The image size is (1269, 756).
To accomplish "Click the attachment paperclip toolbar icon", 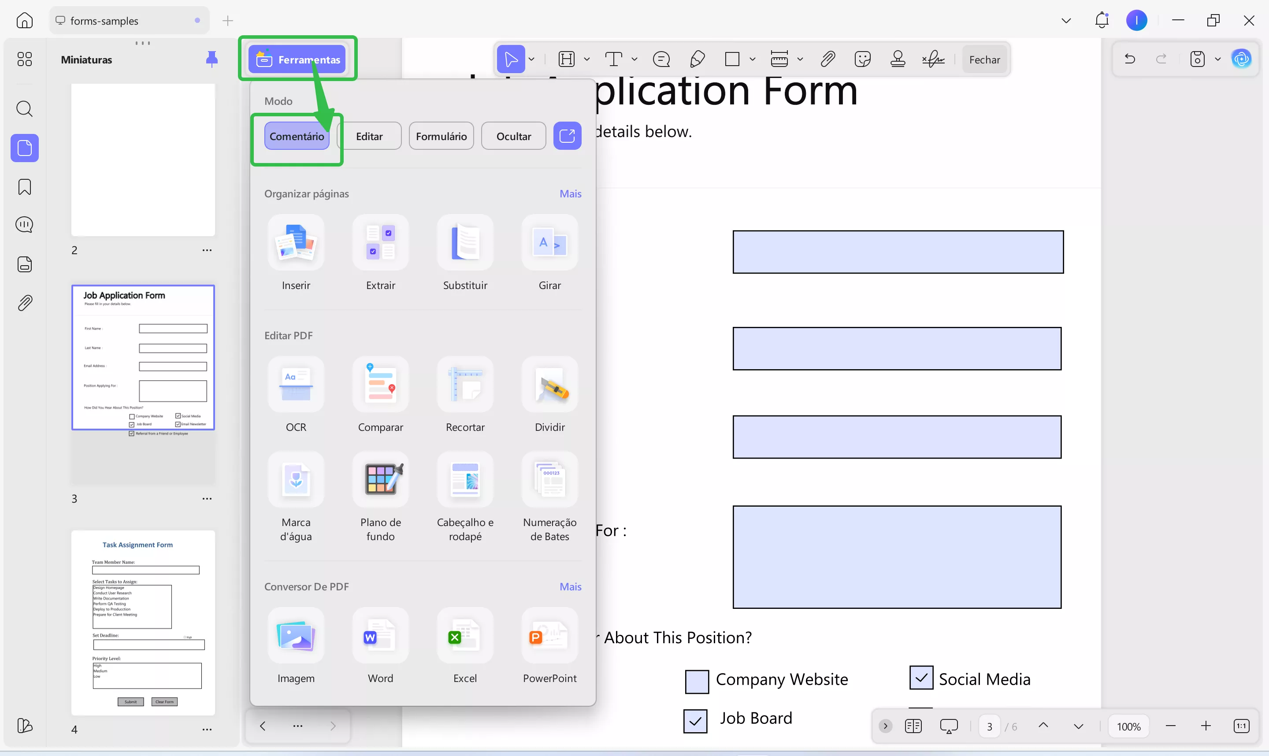I will click(x=827, y=59).
